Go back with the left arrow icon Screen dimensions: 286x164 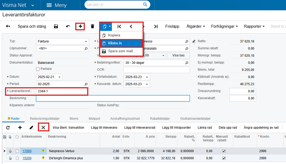click(x=8, y=27)
